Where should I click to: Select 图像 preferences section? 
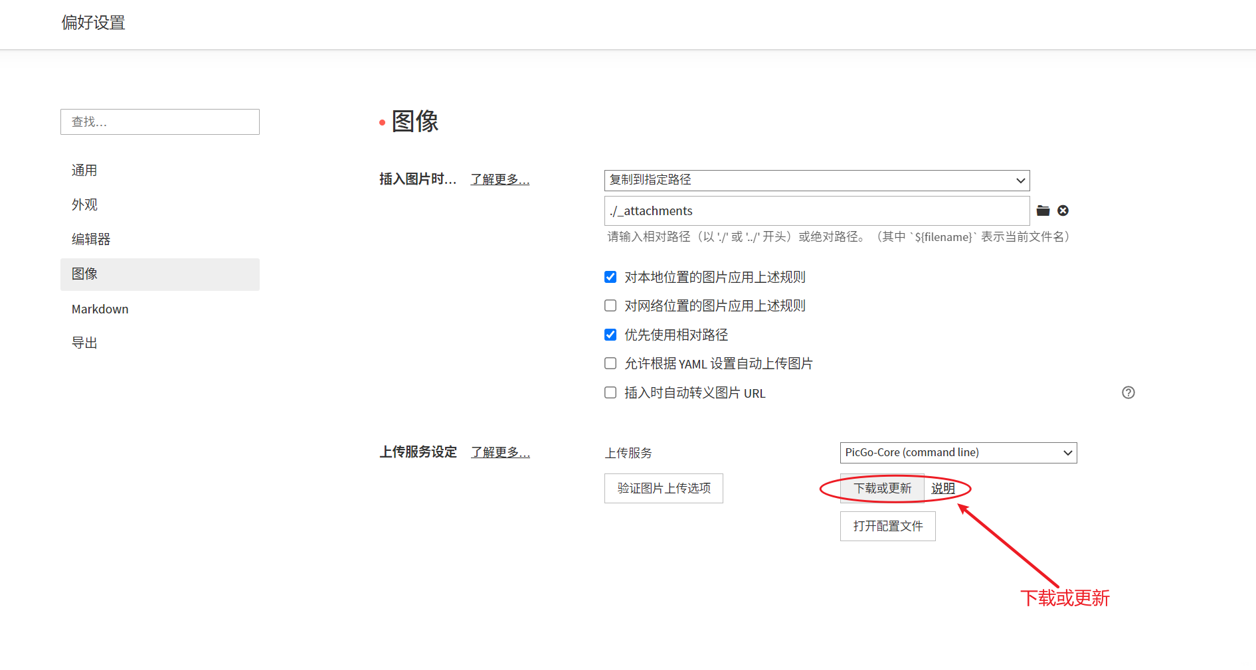(160, 274)
